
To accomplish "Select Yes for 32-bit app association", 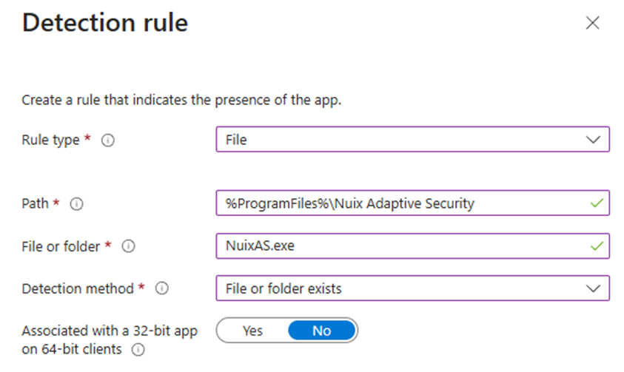I will point(252,331).
